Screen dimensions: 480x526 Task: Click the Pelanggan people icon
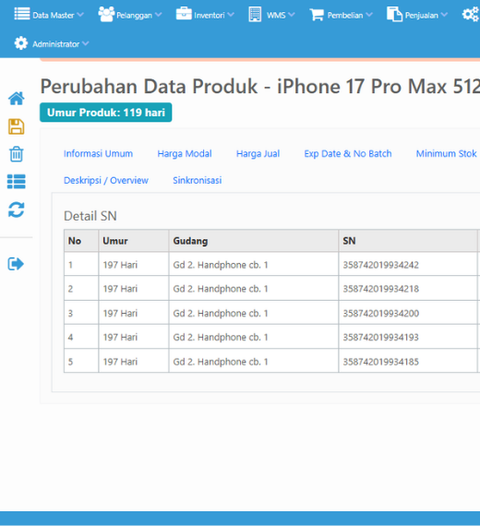point(106,14)
